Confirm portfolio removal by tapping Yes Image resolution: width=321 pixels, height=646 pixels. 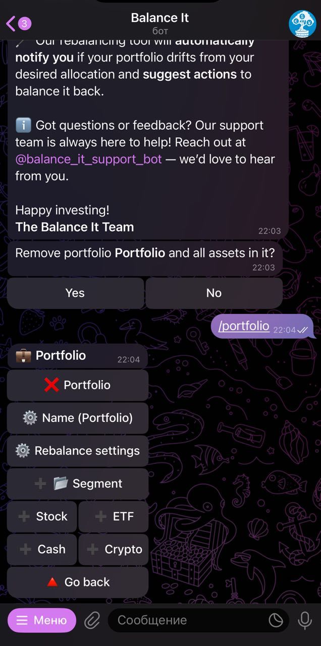pyautogui.click(x=75, y=293)
